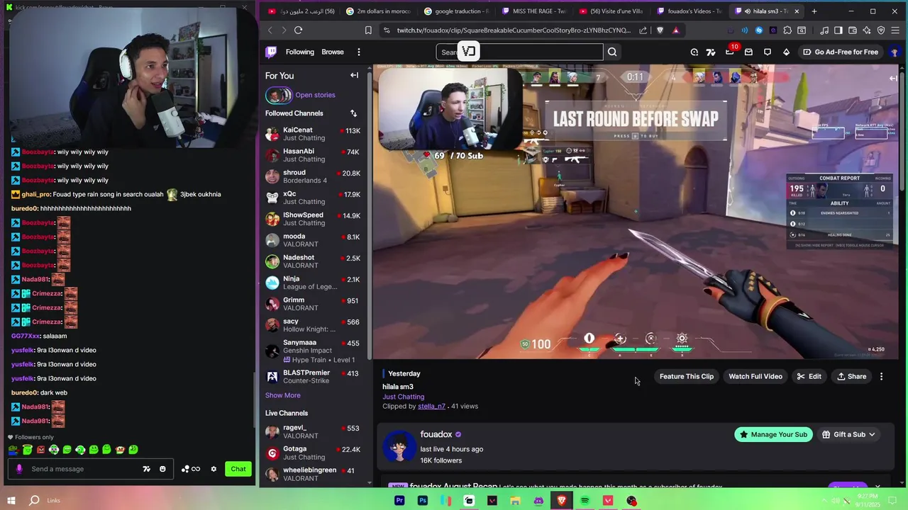Show More followed channels

[282, 395]
